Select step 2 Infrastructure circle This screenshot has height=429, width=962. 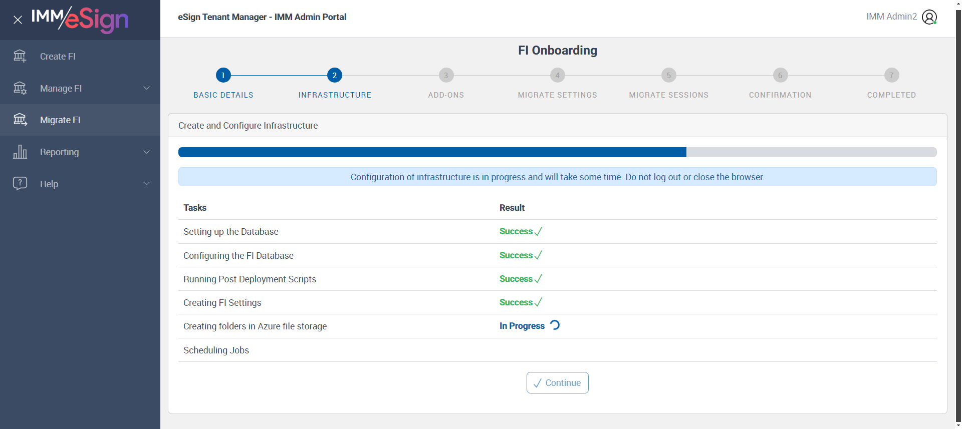tap(335, 75)
